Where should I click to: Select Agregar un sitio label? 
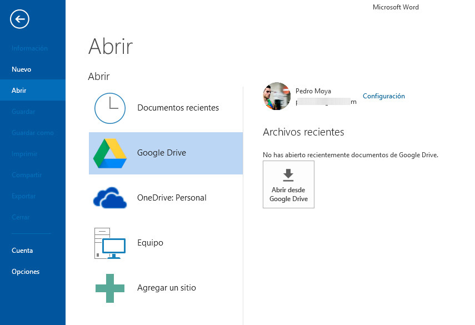[166, 288]
